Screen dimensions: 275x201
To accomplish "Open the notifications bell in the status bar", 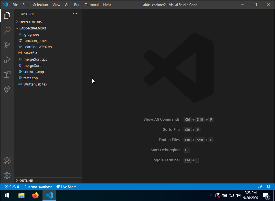I will point(268,187).
